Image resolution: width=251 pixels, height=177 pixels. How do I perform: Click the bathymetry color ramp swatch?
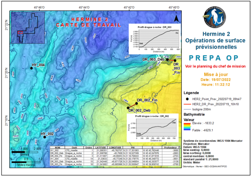pyautogui.click(x=187, y=126)
